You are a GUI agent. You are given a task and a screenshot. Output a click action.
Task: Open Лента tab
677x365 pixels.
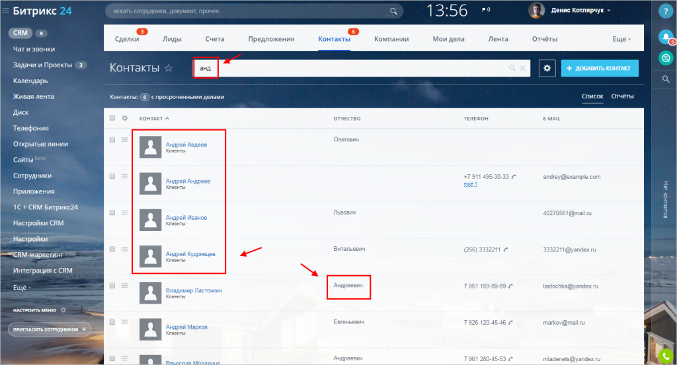498,39
